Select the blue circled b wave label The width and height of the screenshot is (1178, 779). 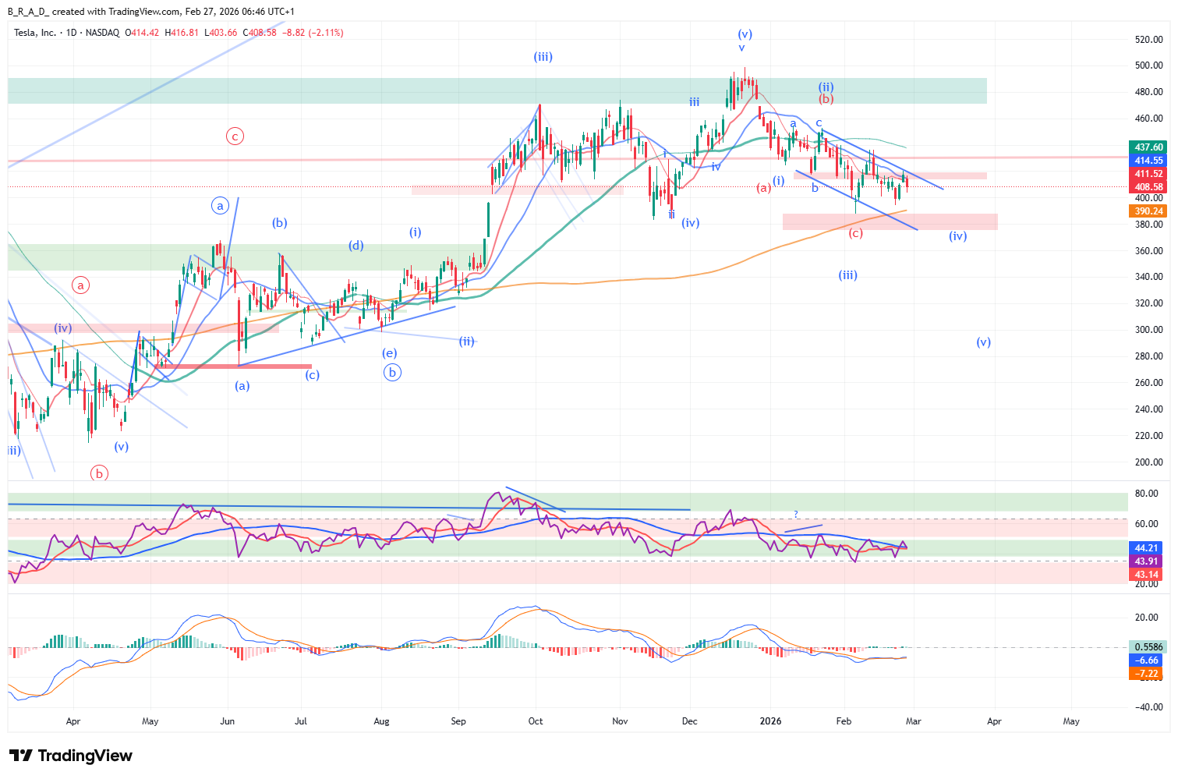click(392, 373)
